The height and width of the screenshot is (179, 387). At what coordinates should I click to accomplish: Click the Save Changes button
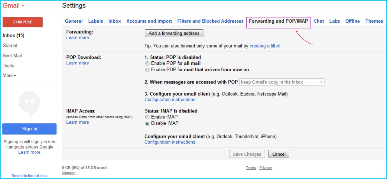click(x=247, y=154)
